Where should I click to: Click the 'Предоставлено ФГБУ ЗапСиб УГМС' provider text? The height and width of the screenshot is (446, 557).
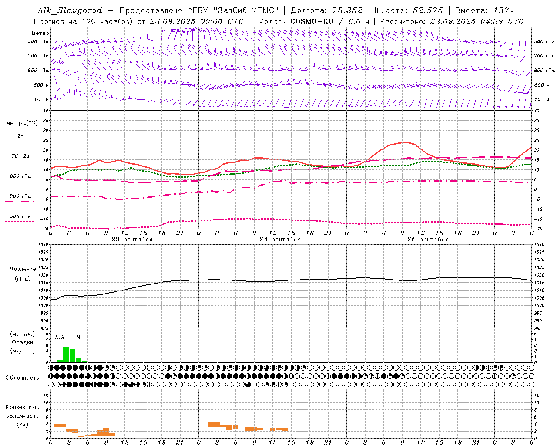[x=198, y=10]
